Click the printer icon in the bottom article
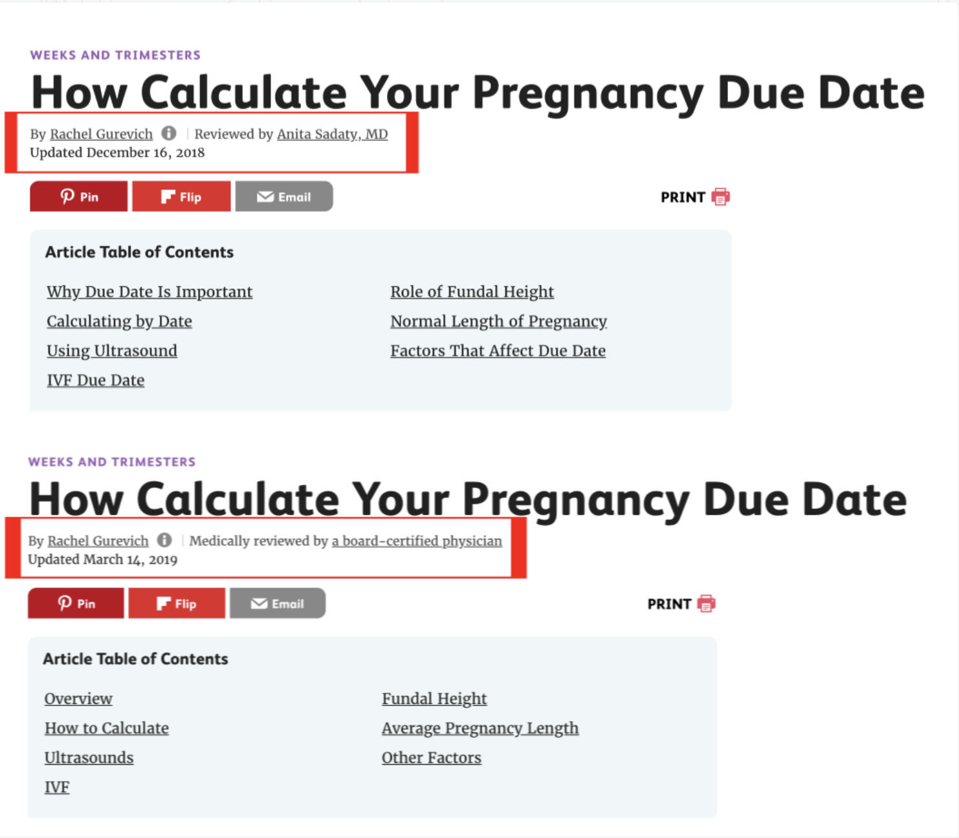The width and height of the screenshot is (959, 838). (706, 604)
